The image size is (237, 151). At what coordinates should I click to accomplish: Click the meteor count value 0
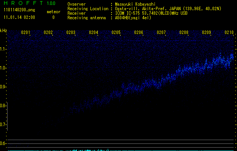coord(54,17)
